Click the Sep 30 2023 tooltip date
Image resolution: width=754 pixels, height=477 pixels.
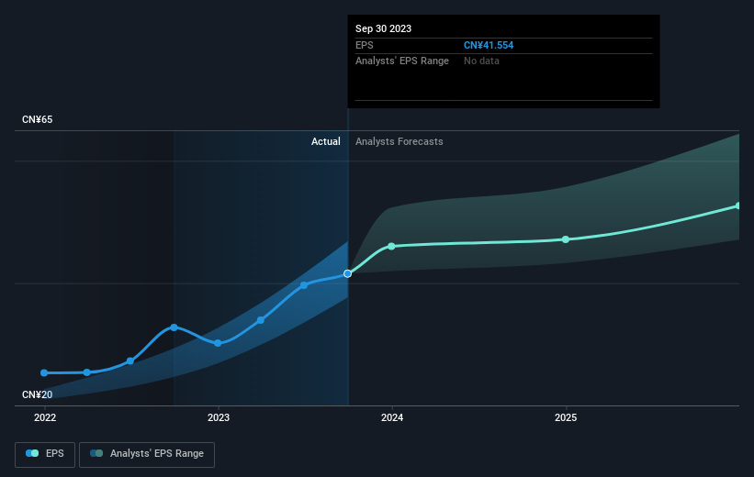[383, 28]
